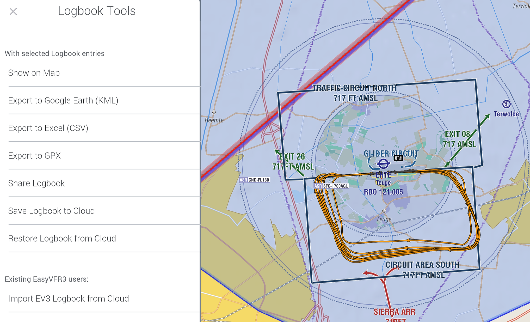Select Show on Map

(x=104, y=73)
